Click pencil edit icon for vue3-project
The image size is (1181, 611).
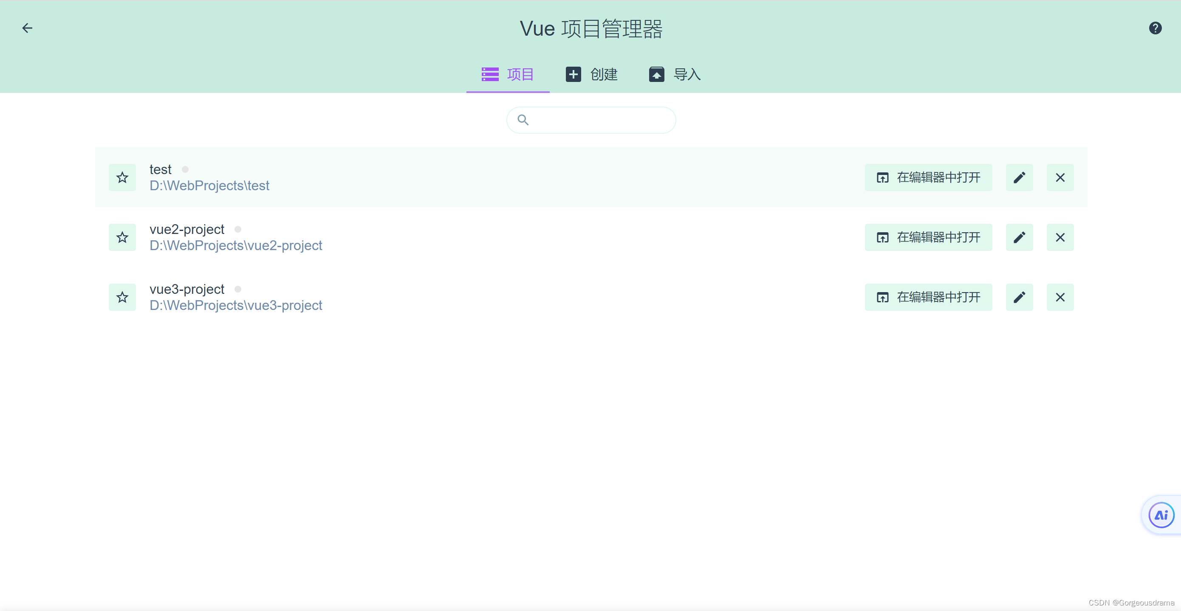point(1019,298)
